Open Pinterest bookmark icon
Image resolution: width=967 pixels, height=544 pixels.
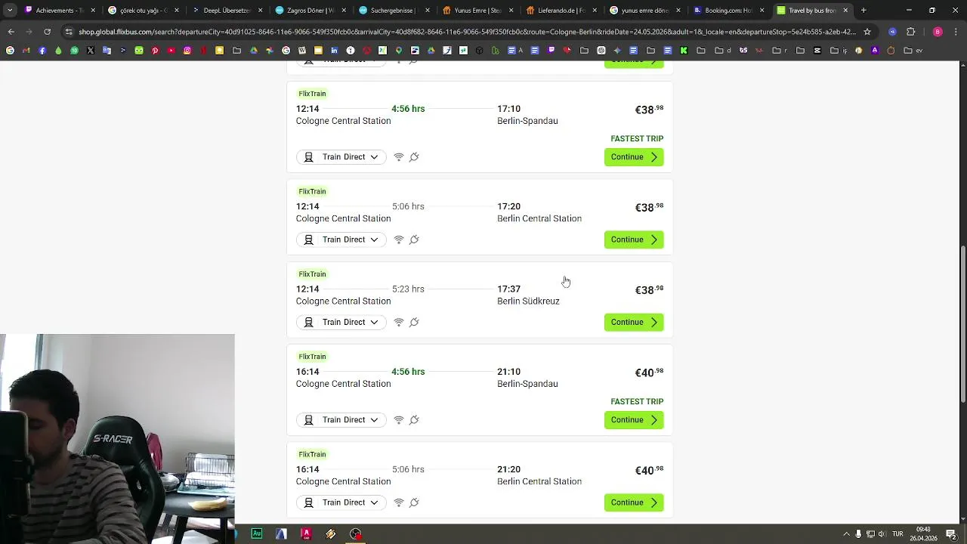pos(155,51)
